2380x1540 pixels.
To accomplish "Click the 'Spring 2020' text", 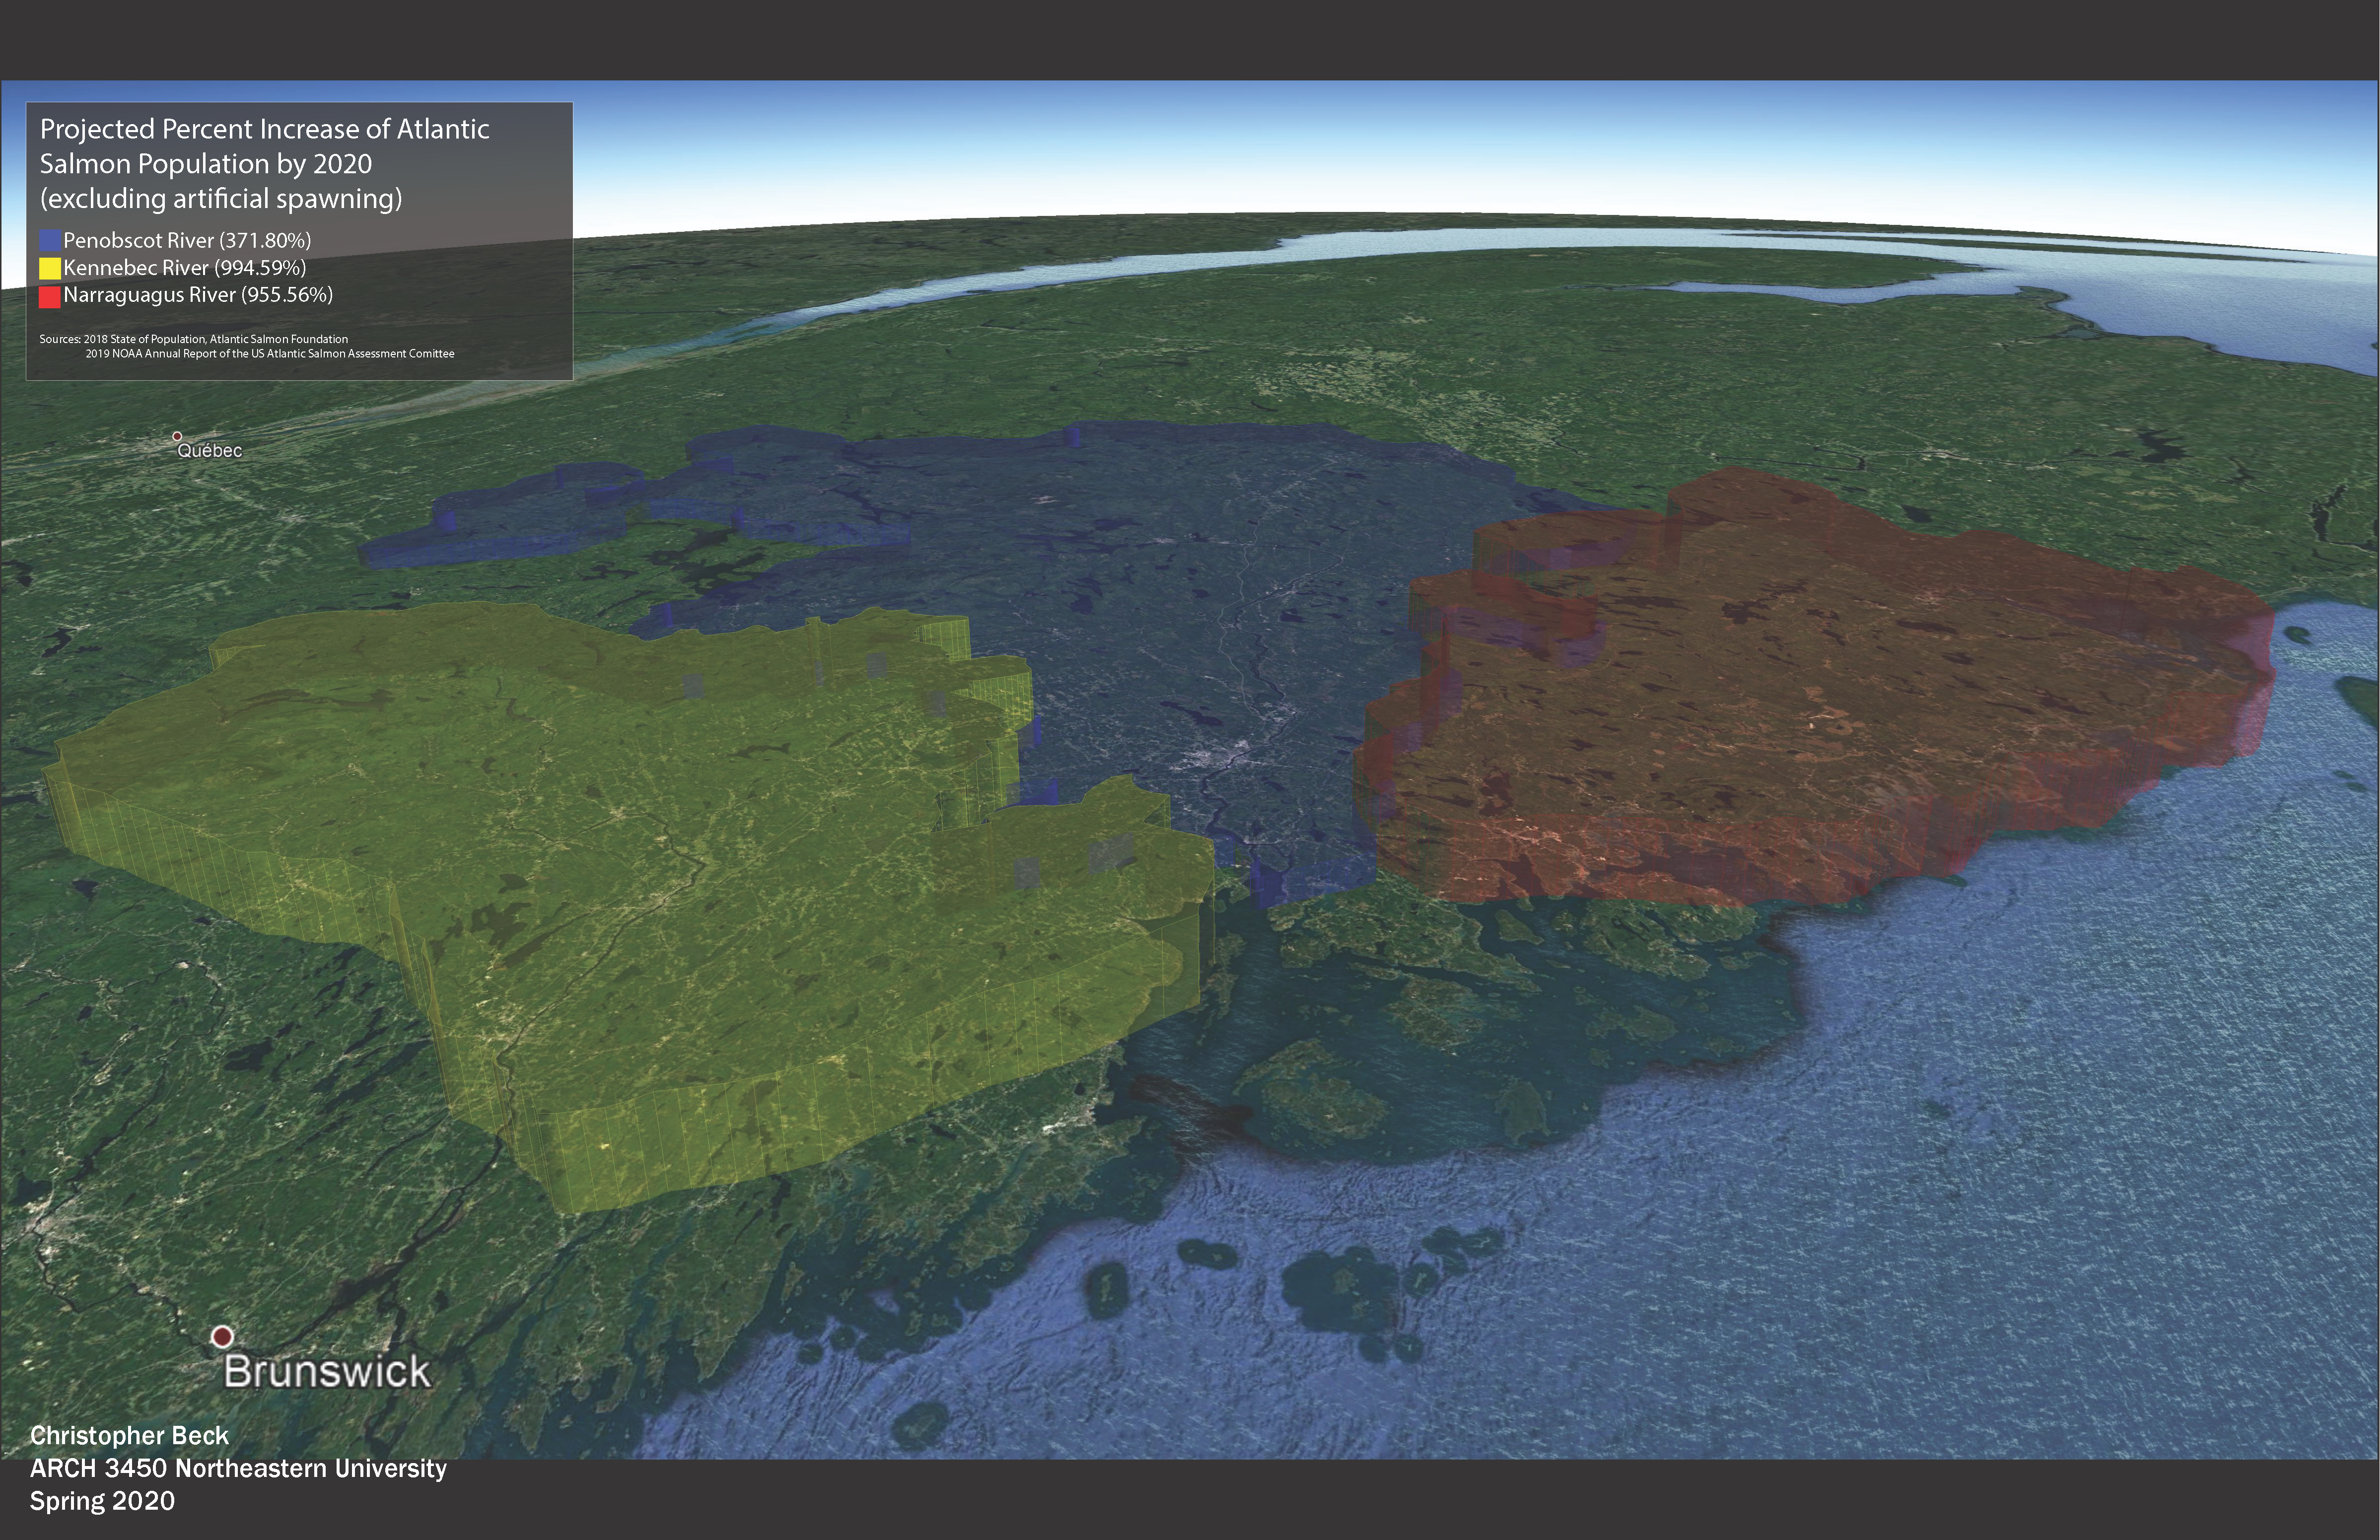I will tap(102, 1501).
